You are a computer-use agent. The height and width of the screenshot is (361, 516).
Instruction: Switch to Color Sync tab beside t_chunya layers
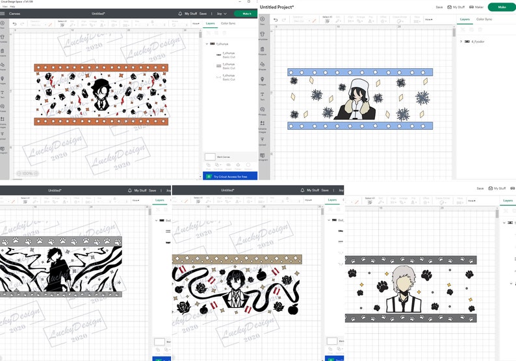pos(228,23)
